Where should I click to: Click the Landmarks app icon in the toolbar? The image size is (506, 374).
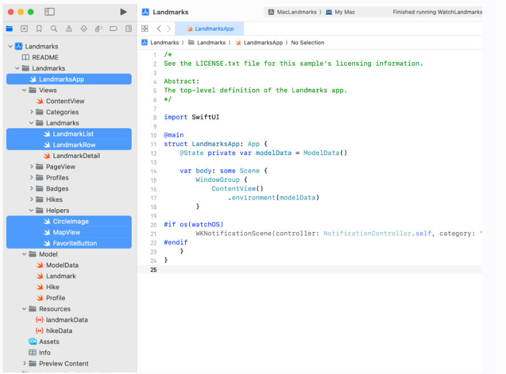click(145, 12)
